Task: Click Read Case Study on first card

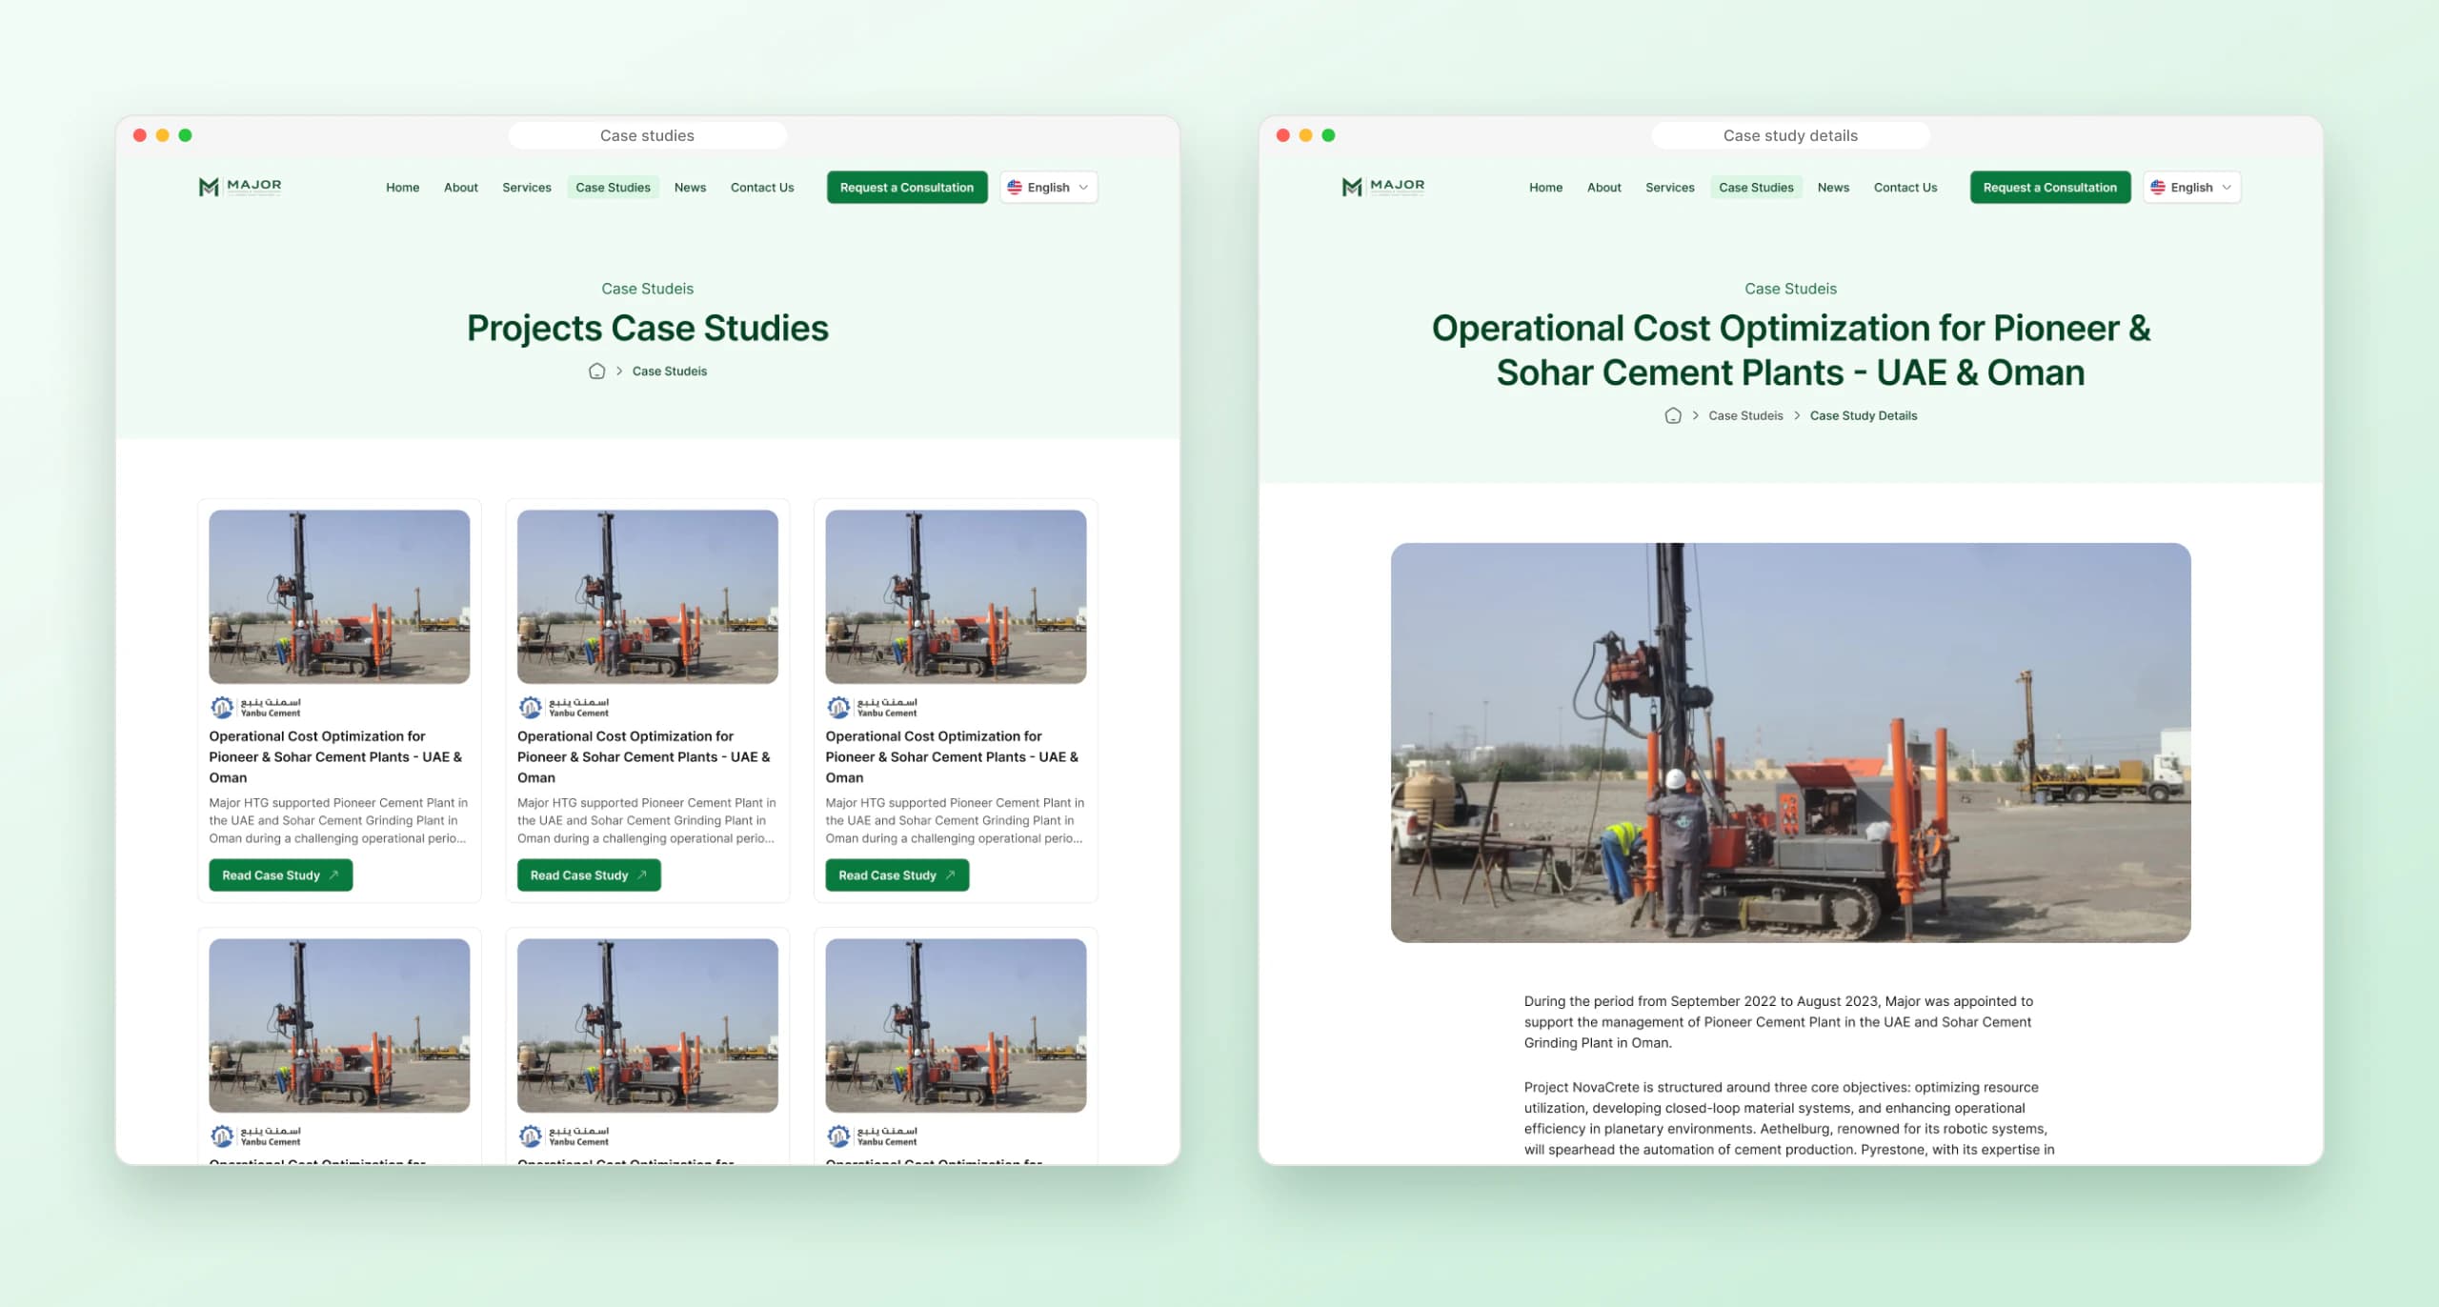Action: pyautogui.click(x=281, y=875)
